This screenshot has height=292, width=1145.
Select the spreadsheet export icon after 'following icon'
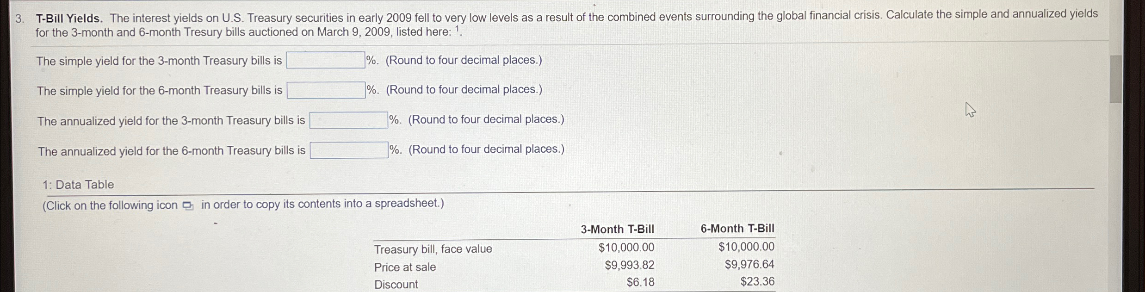click(187, 204)
